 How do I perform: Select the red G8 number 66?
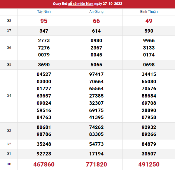pyautogui.click(x=96, y=21)
